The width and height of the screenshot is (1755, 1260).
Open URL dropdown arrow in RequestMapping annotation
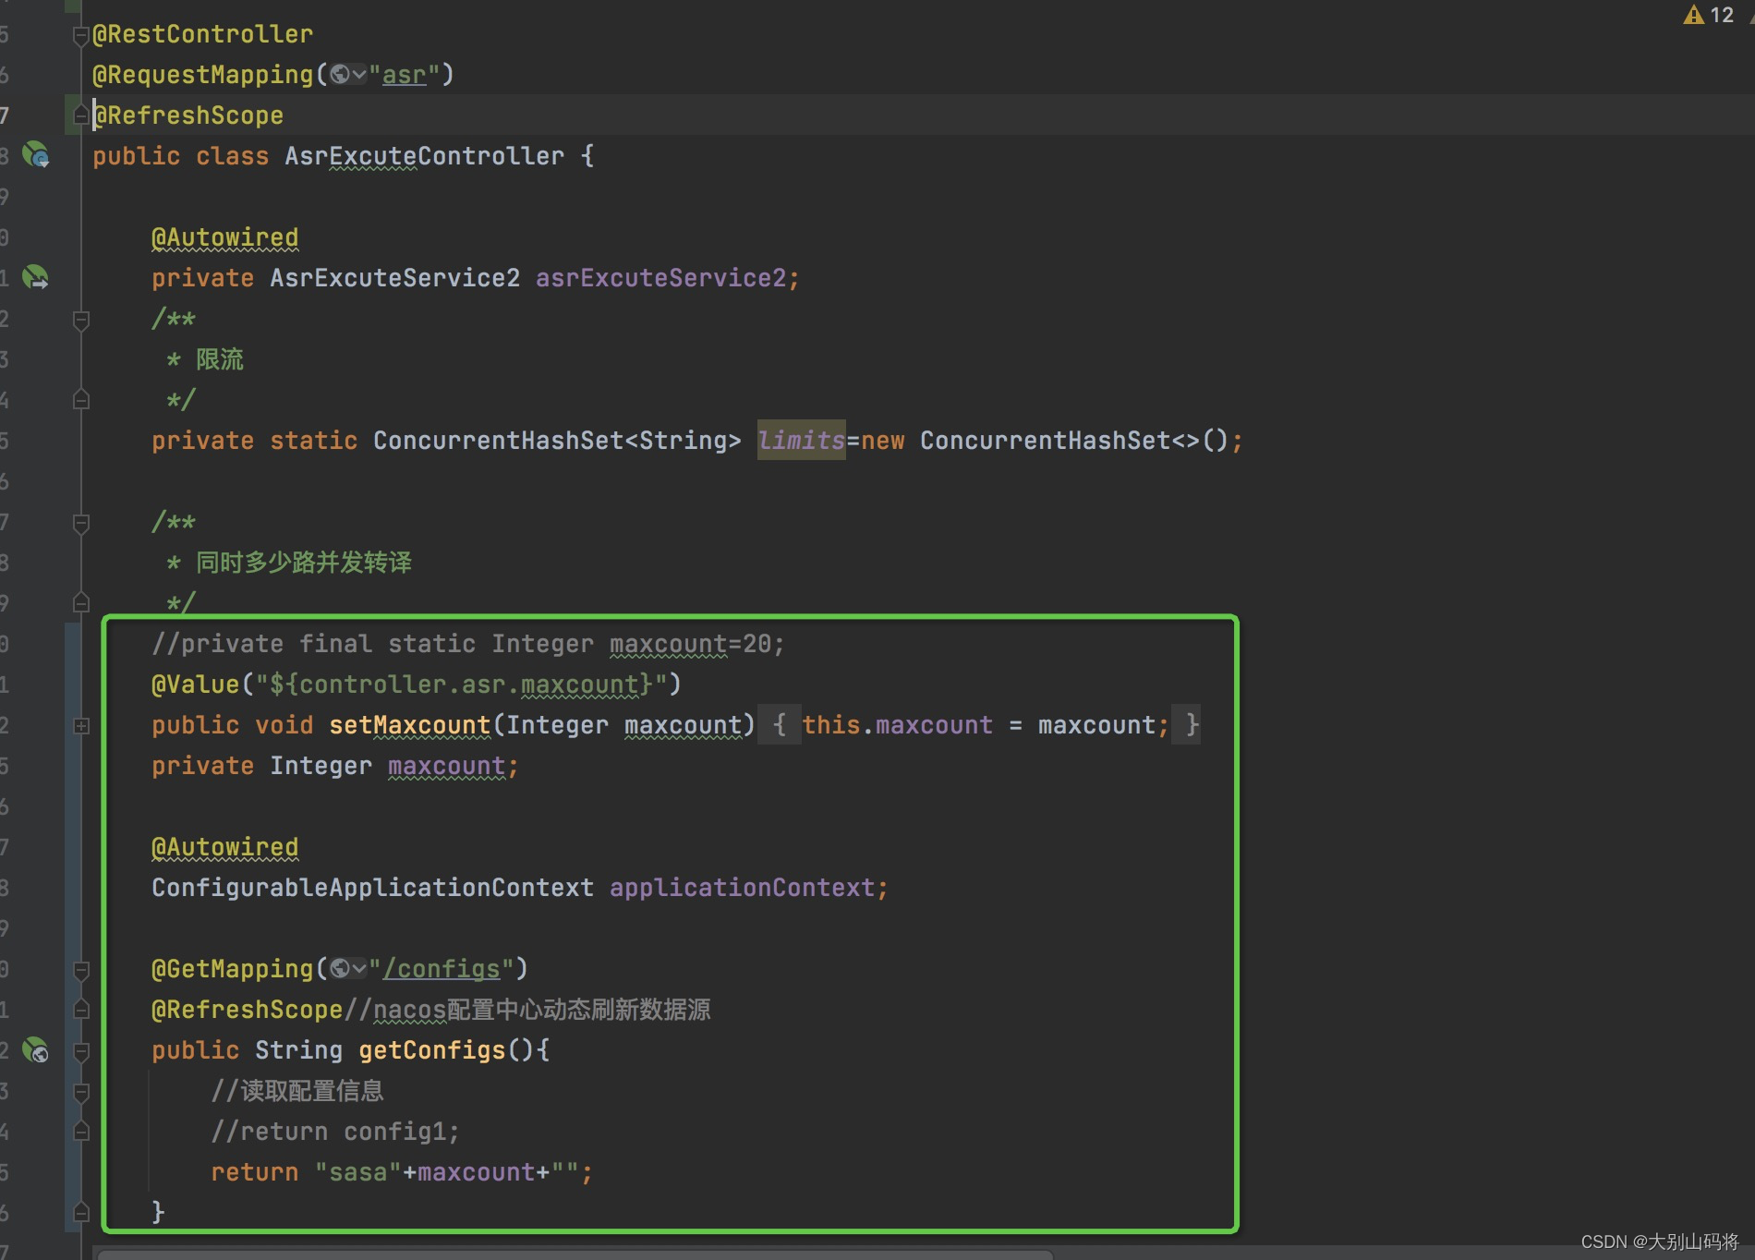pos(359,75)
